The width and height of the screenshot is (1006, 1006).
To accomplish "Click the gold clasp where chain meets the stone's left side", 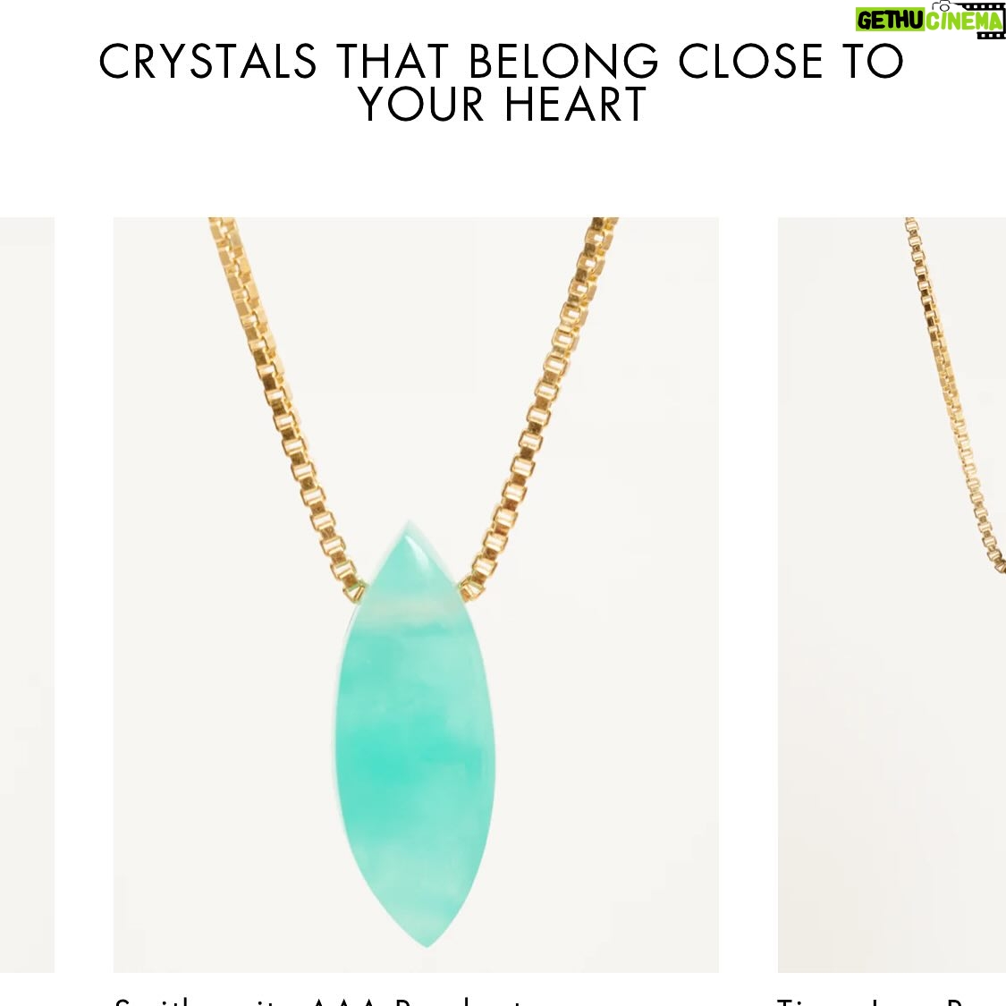I will pyautogui.click(x=355, y=588).
